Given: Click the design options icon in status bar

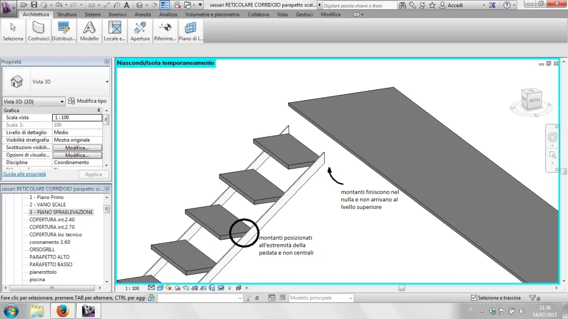Looking at the screenshot, I should pyautogui.click(x=272, y=298).
